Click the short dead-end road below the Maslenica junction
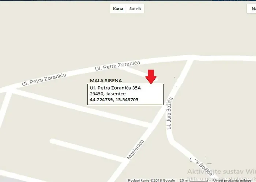Screen dimensions: 256x182 [x=87, y=150]
